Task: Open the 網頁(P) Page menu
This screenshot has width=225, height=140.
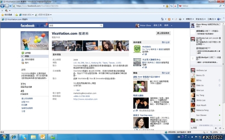Action: point(190,19)
